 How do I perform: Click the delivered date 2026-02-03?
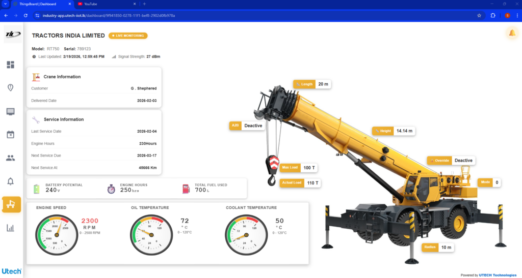pyautogui.click(x=147, y=101)
